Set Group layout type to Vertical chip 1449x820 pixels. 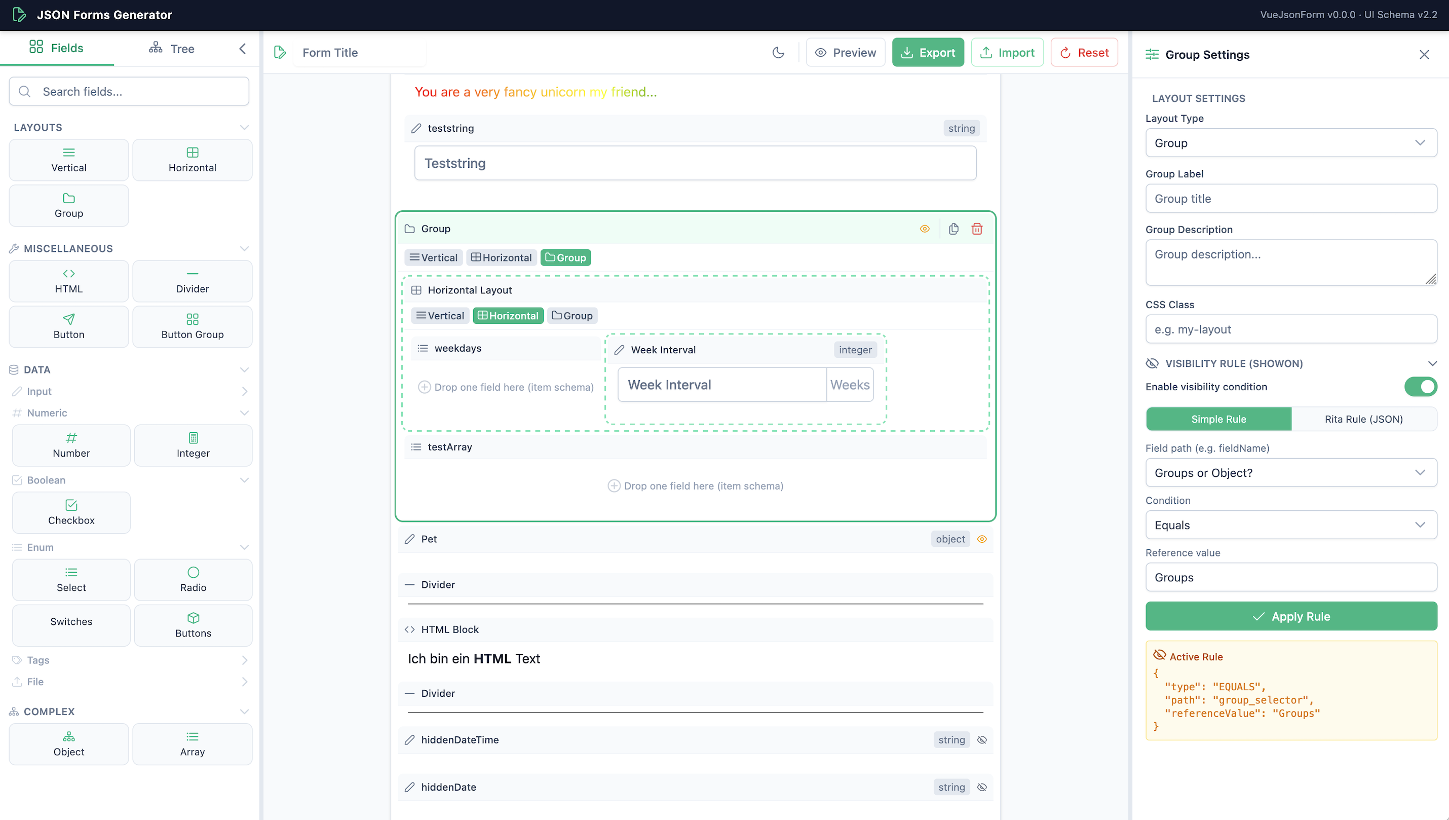[x=434, y=257]
